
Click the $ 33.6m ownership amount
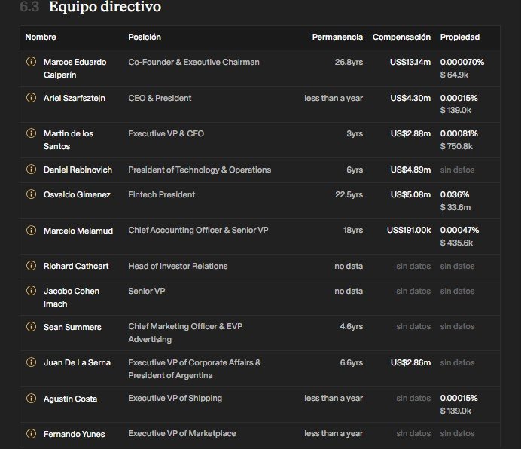(455, 207)
